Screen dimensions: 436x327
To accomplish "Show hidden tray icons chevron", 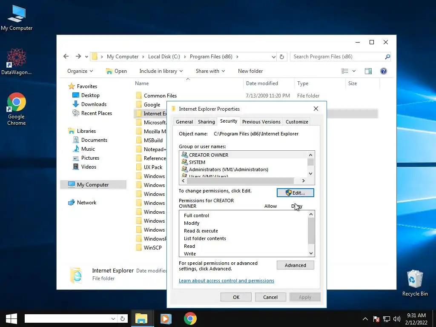I will click(x=365, y=319).
